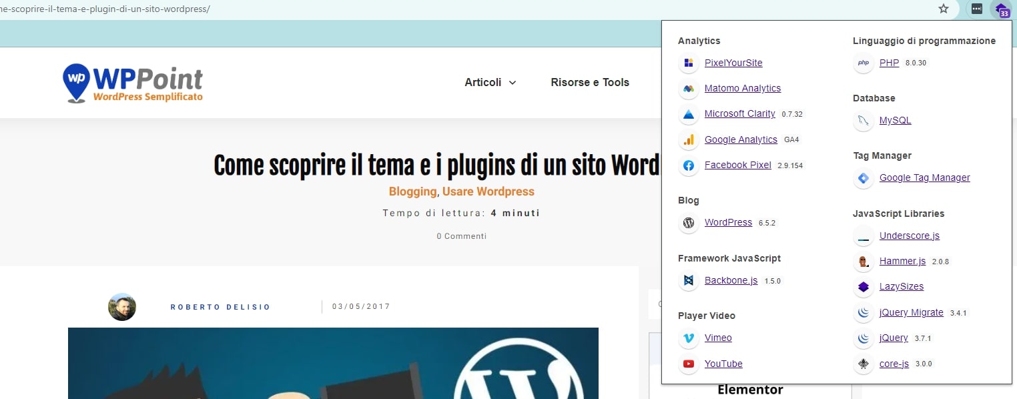Open the Google Tag Manager link
The height and width of the screenshot is (399, 1017).
coord(925,177)
